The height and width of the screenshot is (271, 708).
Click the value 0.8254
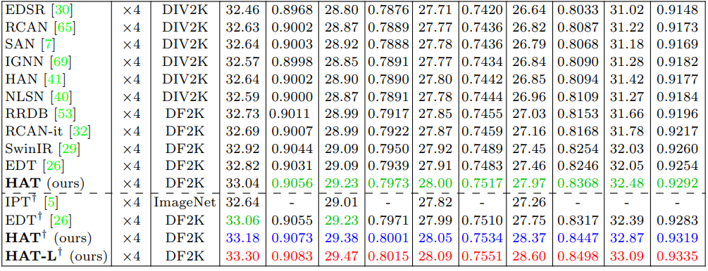coord(578,149)
